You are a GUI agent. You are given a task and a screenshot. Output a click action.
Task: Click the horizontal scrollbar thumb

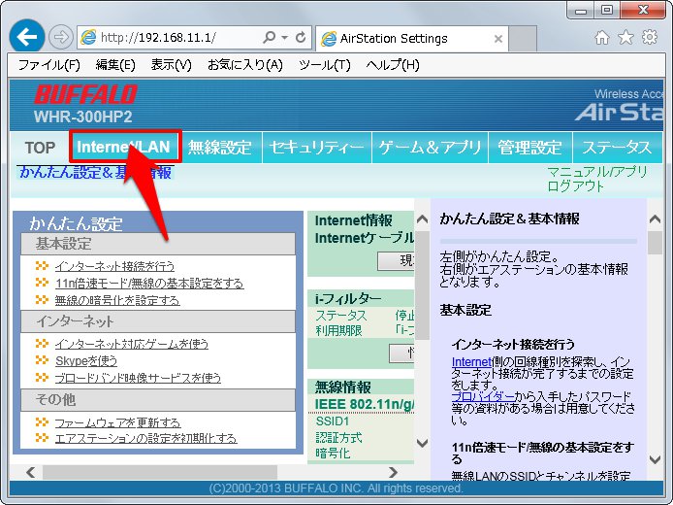pos(160,472)
